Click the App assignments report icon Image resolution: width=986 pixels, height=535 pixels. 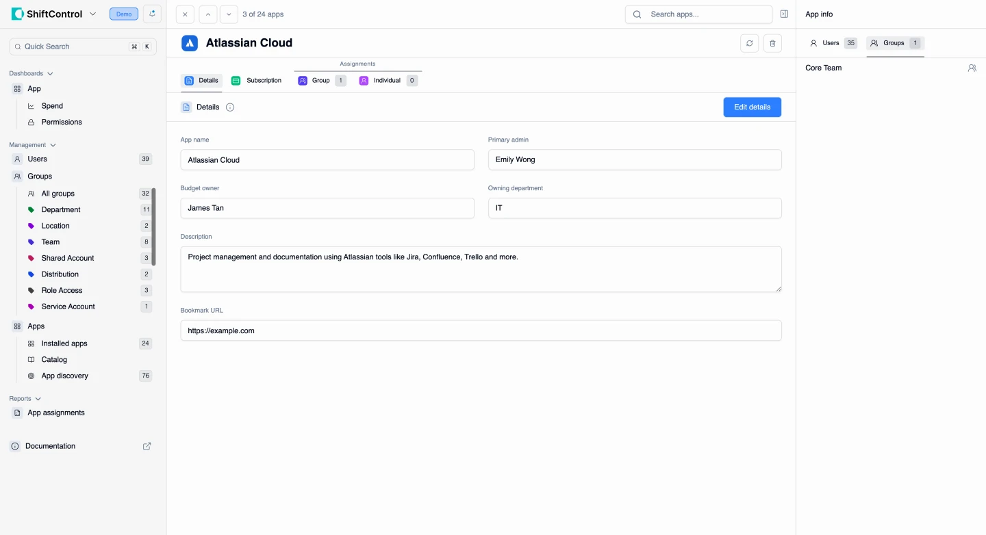(x=17, y=413)
